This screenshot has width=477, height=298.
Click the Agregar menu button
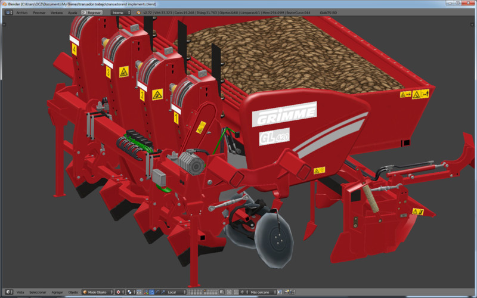tap(57, 292)
